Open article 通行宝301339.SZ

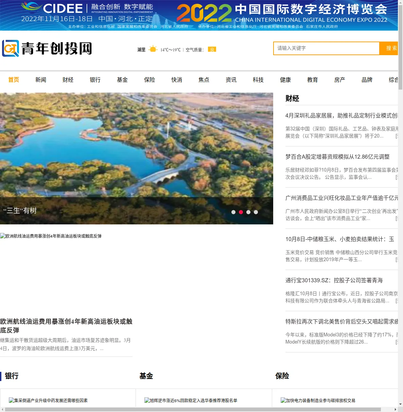click(334, 280)
